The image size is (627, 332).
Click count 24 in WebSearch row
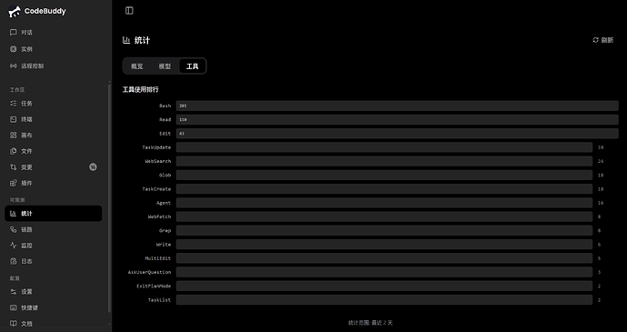coord(601,161)
